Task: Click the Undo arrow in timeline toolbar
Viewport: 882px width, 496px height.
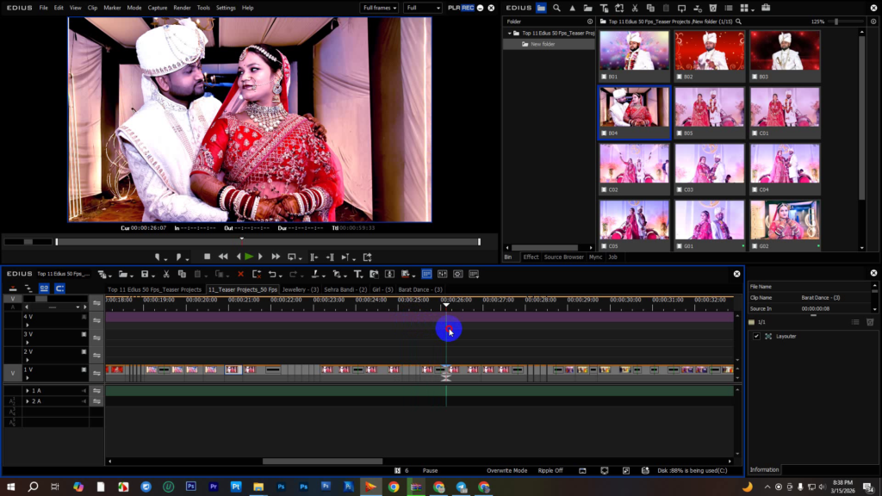Action: click(x=272, y=274)
